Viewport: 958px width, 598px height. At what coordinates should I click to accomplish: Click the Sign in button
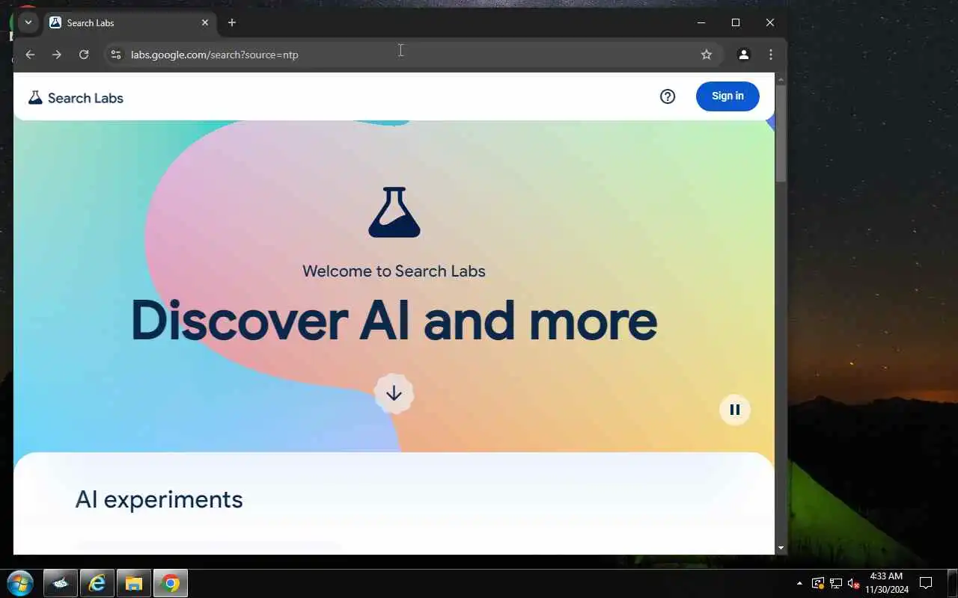(x=727, y=96)
